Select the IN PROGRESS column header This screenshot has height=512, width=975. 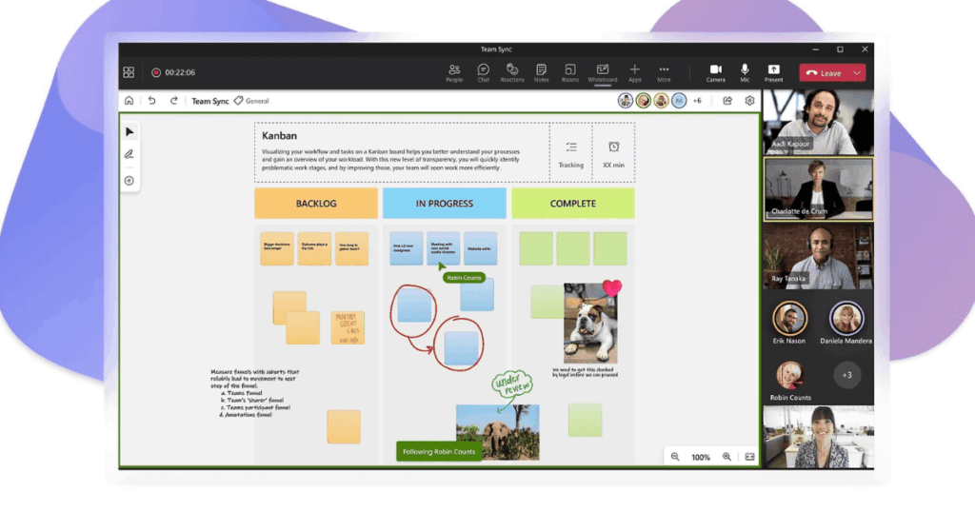[445, 204]
